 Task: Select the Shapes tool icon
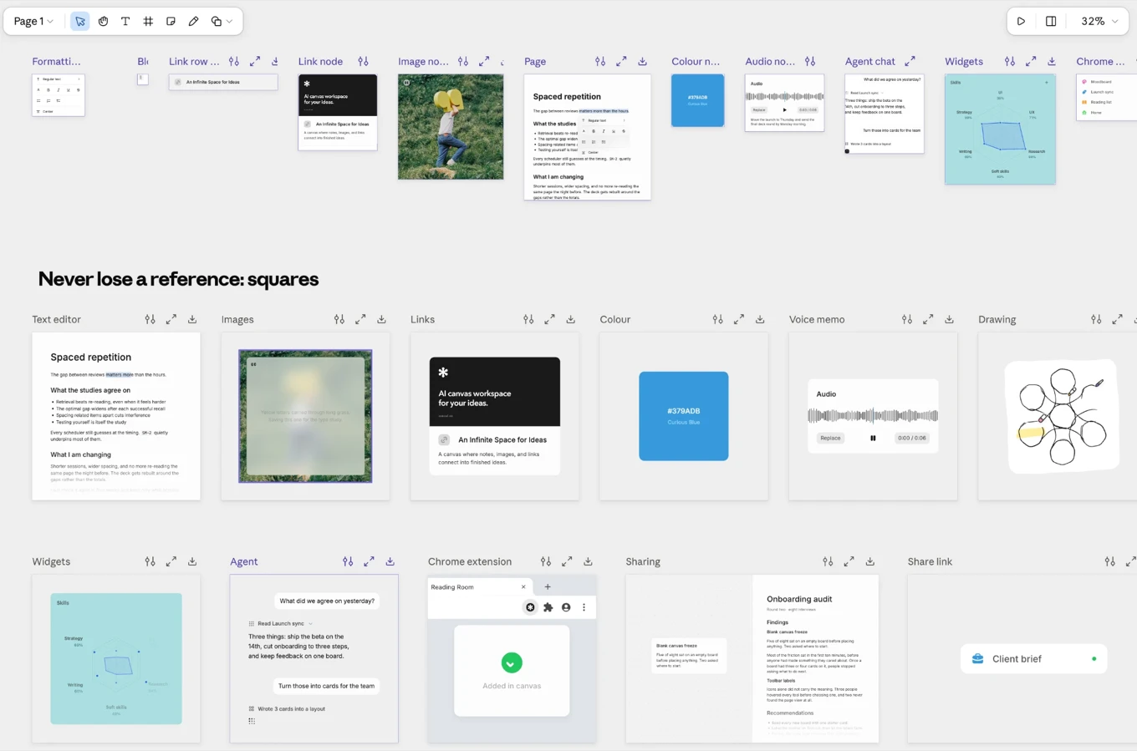(x=216, y=21)
